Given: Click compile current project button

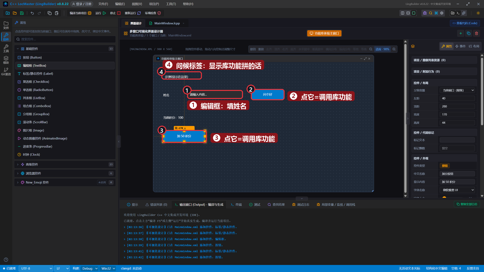Looking at the screenshot, I should (80, 13).
